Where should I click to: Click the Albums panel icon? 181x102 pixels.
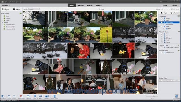(3, 9)
